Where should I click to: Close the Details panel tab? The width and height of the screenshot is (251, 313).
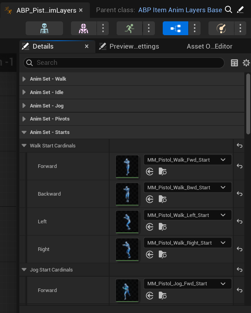pyautogui.click(x=87, y=46)
